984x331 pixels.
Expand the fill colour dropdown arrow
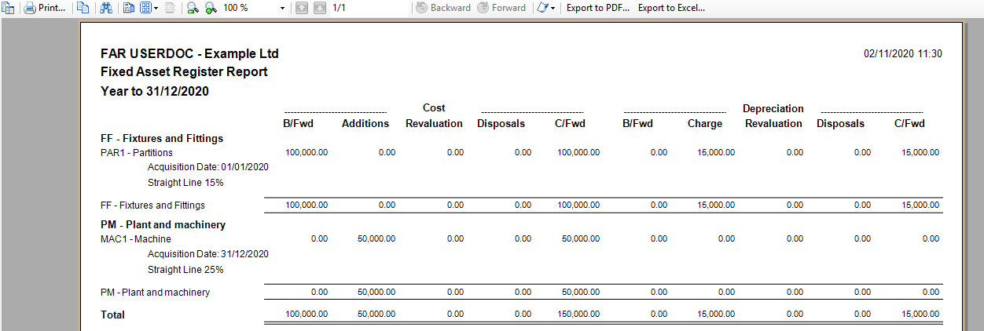tap(553, 8)
